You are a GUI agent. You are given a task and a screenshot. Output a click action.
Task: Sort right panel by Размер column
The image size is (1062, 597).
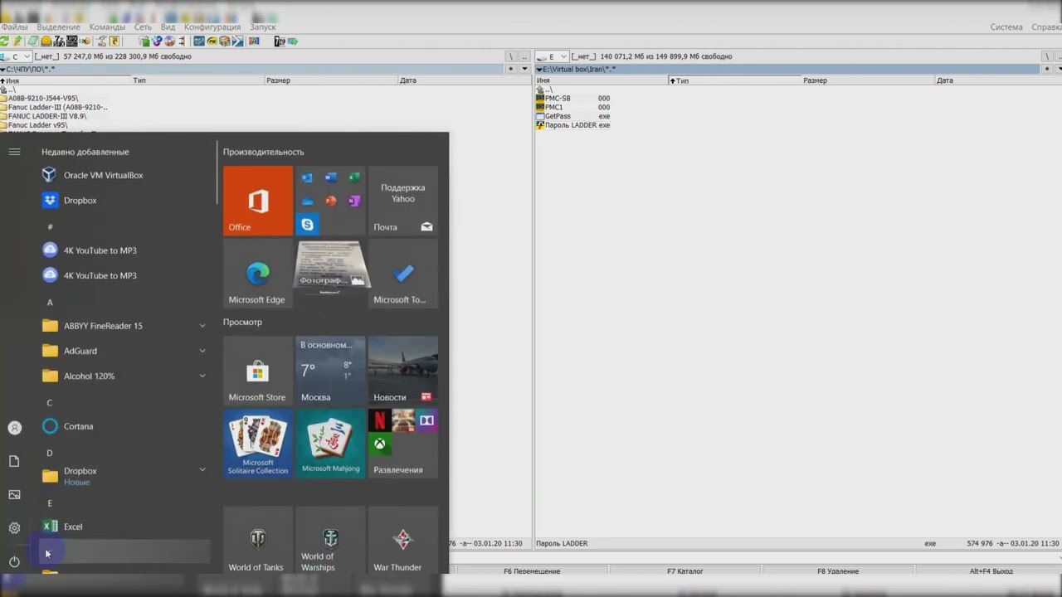tap(868, 80)
